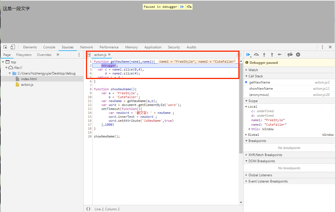335x212 pixels.
Task: Collapse the Call Stack section
Action: click(x=255, y=76)
